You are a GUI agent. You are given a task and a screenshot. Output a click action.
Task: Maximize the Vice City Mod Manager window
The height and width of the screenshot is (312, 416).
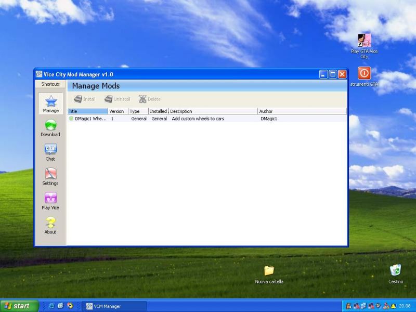[333, 74]
